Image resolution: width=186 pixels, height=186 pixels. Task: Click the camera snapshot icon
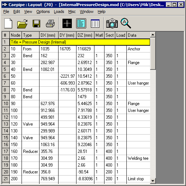pos(112,23)
